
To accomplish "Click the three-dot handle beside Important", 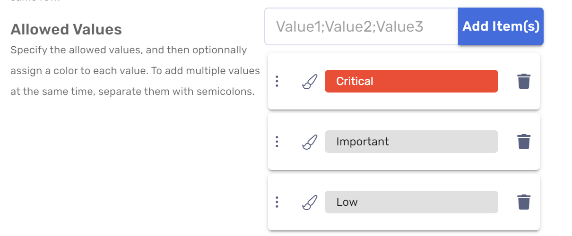I will pos(277,142).
